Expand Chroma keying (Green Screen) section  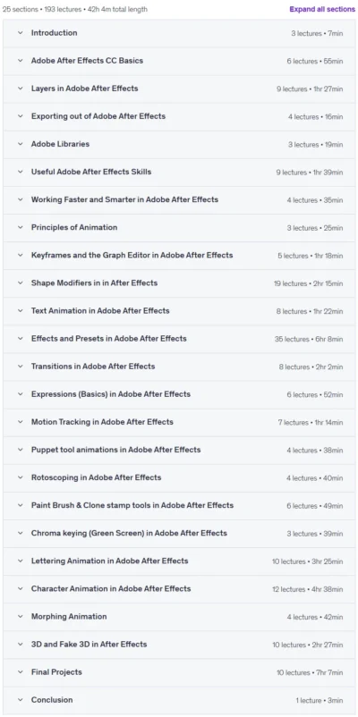click(179, 533)
